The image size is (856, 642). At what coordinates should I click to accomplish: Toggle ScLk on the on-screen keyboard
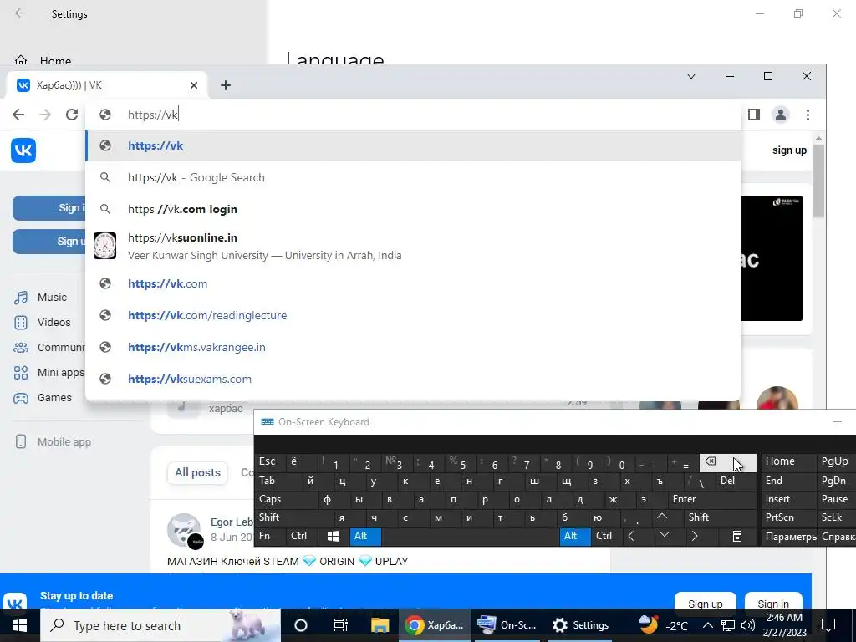pos(835,517)
